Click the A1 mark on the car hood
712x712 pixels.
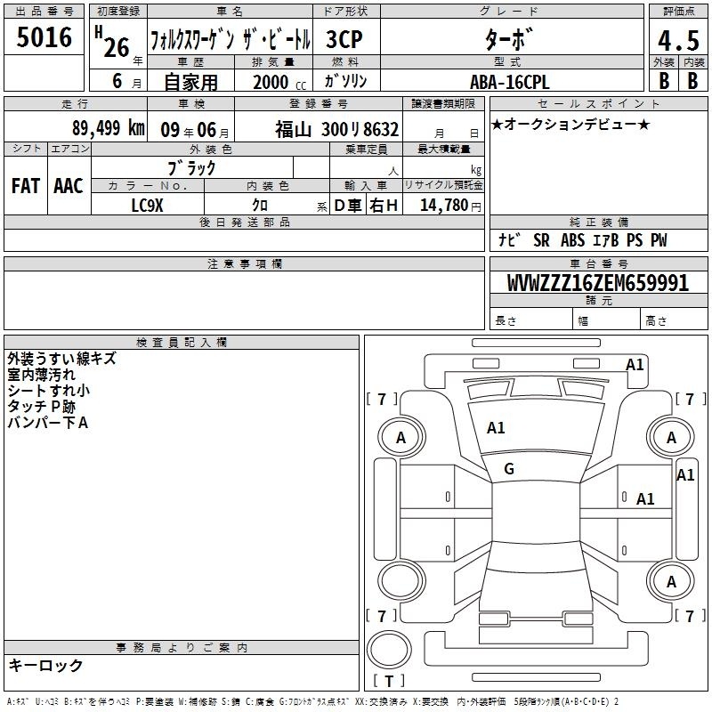(496, 428)
